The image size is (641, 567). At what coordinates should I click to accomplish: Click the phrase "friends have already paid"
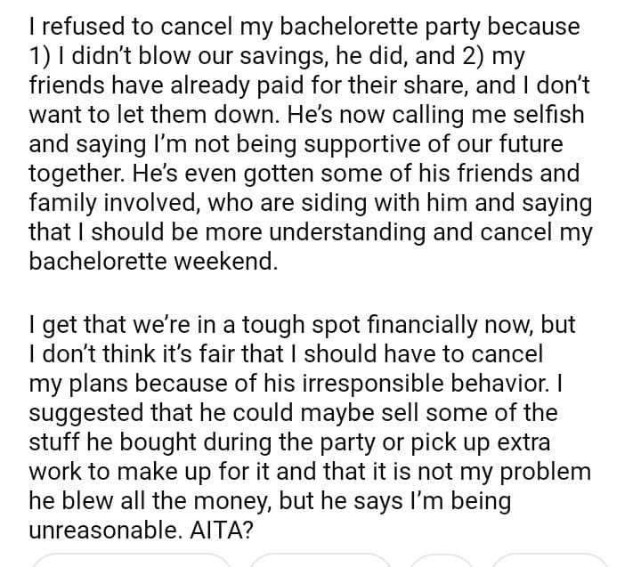[x=180, y=85]
